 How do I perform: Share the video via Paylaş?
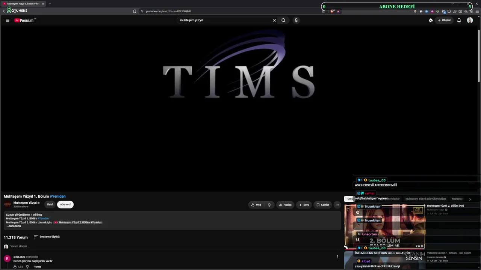tap(285, 205)
